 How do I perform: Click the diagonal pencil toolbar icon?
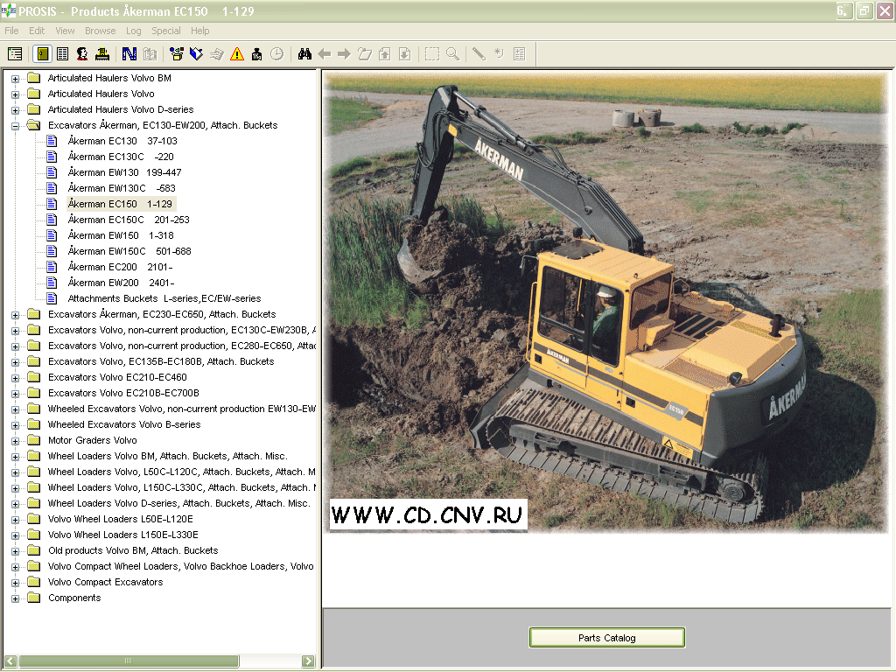coord(479,53)
